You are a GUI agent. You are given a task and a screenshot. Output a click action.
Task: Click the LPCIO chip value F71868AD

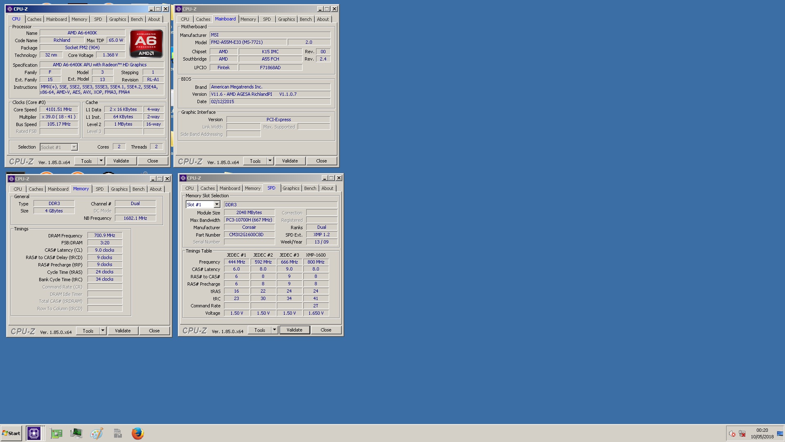click(x=271, y=68)
